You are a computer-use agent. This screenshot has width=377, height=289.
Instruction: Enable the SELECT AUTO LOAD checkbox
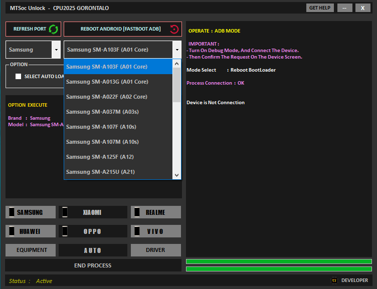pos(18,77)
